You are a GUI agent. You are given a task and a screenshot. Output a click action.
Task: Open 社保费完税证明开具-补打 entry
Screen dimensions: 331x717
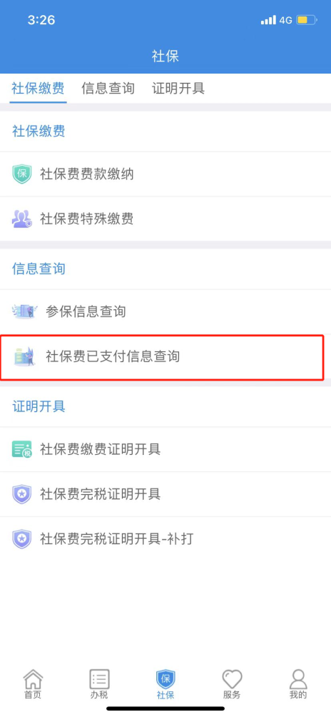click(165, 539)
